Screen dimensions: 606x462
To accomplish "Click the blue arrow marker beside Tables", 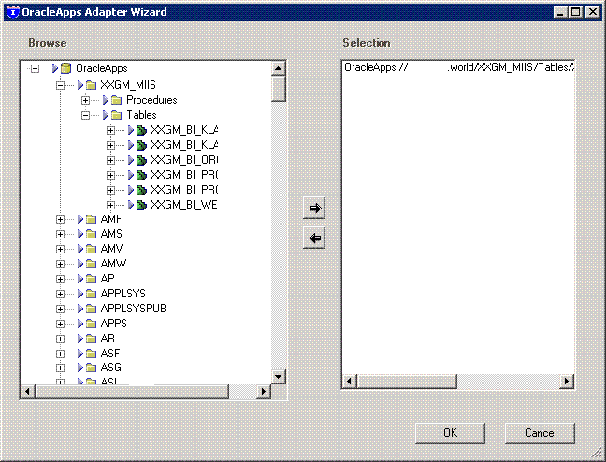I will [x=106, y=115].
